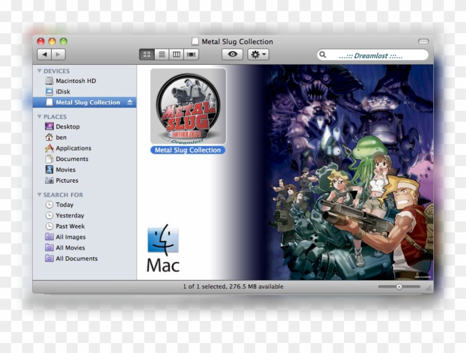Open Quick Look with the eye button
The width and height of the screenshot is (466, 353).
tap(232, 55)
